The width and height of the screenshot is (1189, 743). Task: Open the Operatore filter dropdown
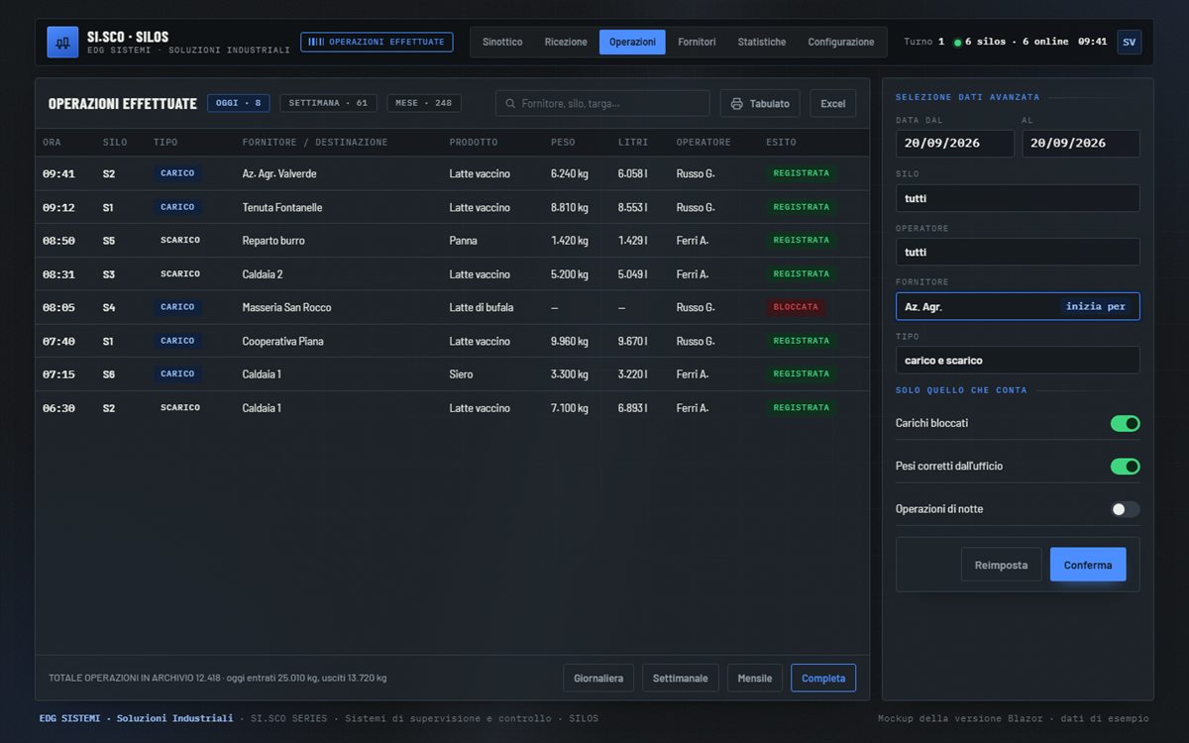pyautogui.click(x=1018, y=252)
